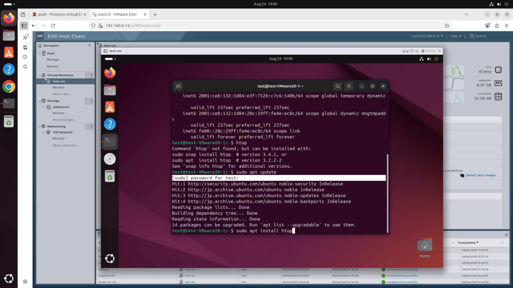The width and height of the screenshot is (513, 288).
Task: Click the terminal window scrollbar
Action: tap(387, 193)
